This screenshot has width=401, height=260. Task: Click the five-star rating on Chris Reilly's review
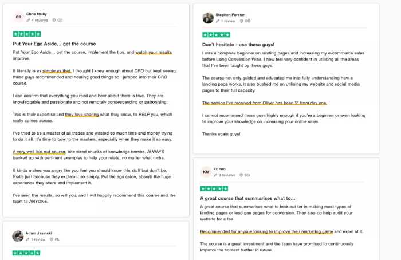[27, 34]
